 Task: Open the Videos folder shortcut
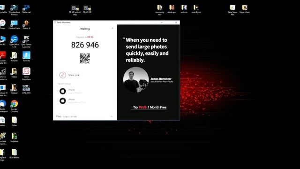(14, 73)
